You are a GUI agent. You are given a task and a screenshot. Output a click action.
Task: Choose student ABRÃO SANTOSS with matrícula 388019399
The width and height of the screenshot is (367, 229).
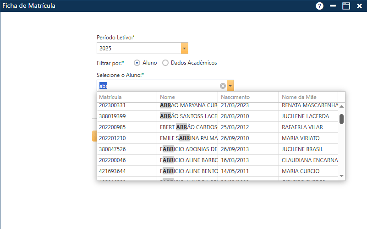click(188, 116)
